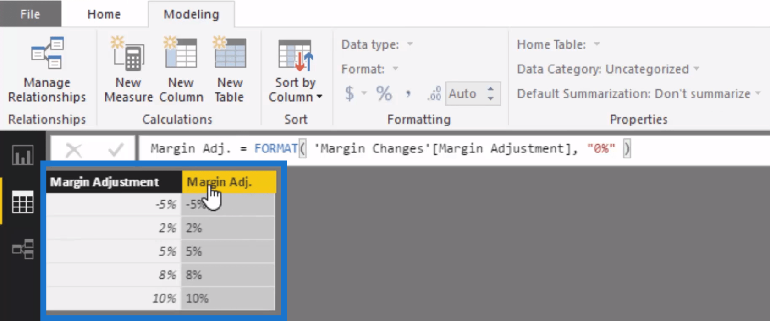Select the Margin Adj. column header
Viewport: 770px width, 321px height.
coord(229,182)
